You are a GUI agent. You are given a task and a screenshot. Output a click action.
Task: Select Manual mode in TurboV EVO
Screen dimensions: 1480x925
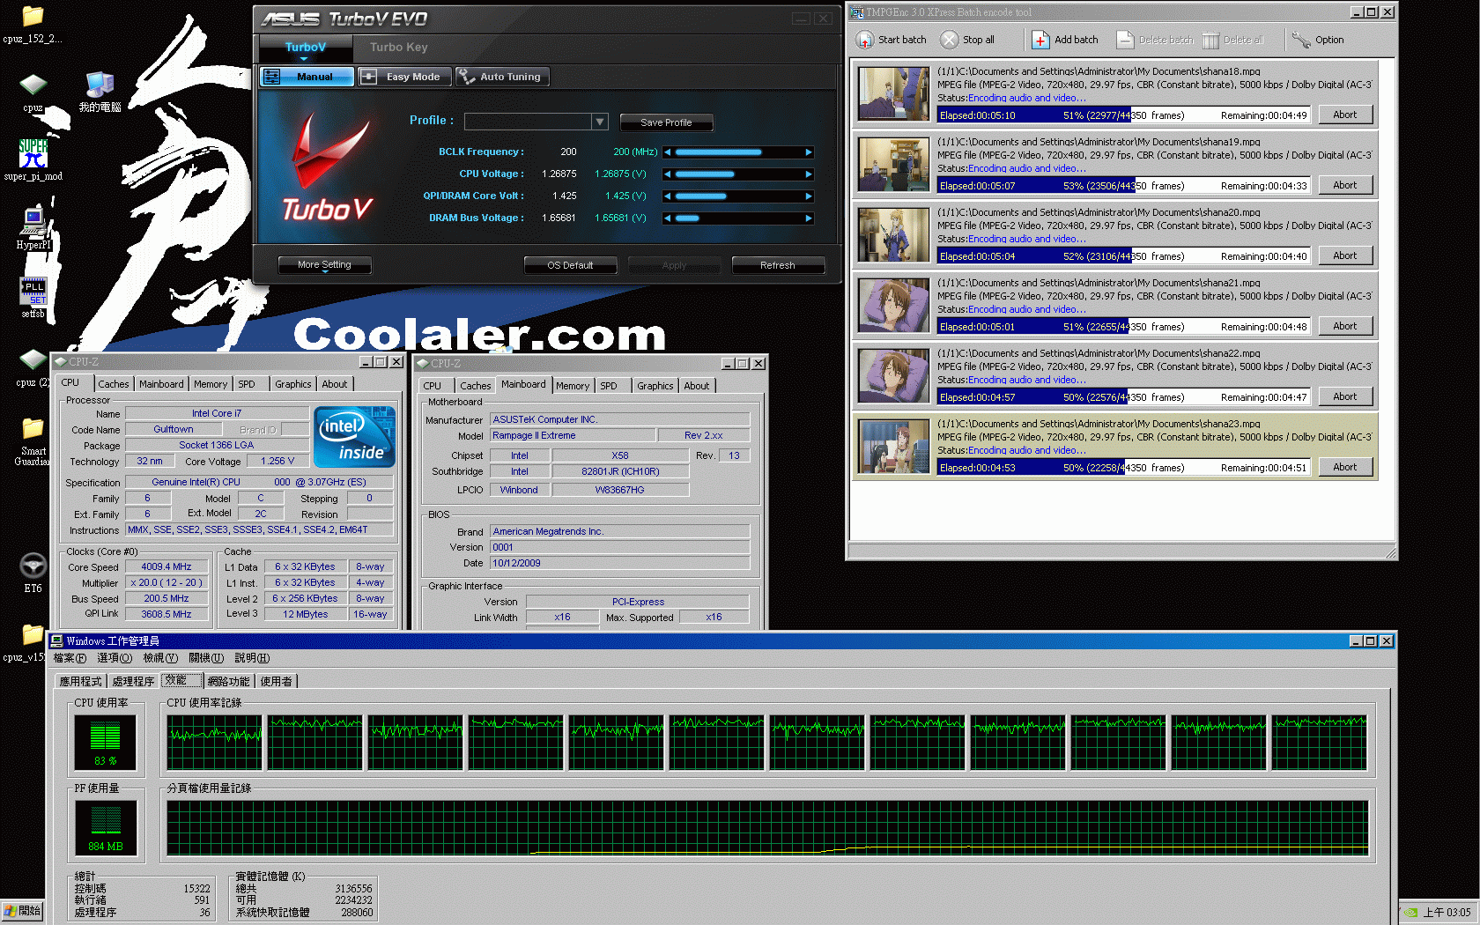(x=307, y=77)
